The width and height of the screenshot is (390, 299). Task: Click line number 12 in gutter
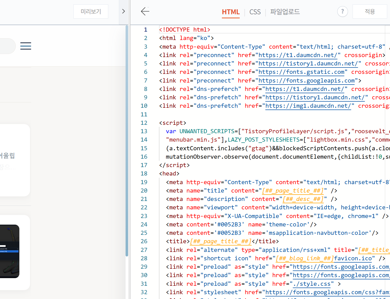(x=144, y=123)
